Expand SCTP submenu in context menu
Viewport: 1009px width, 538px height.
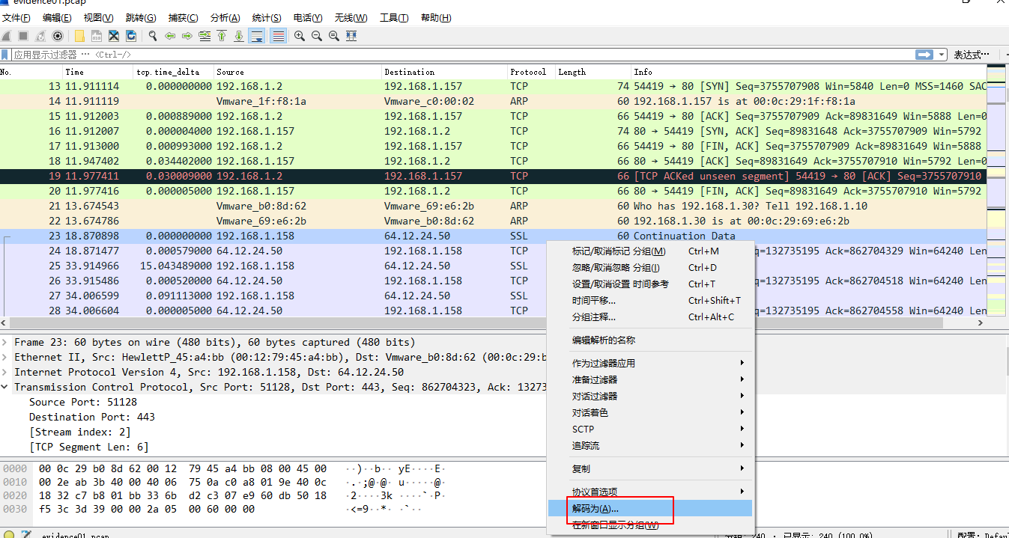click(649, 429)
